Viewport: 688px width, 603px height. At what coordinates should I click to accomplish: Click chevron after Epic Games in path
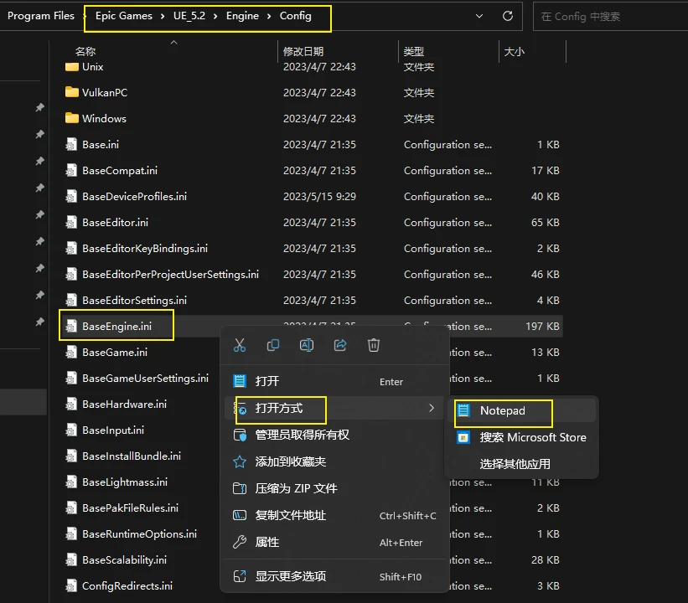point(163,16)
